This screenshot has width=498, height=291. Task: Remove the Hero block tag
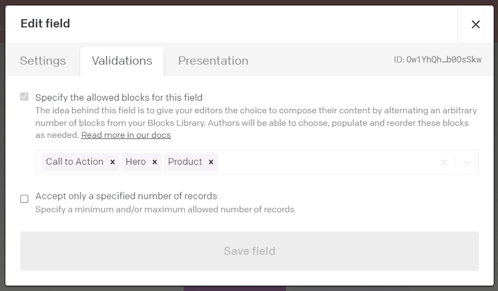155,162
